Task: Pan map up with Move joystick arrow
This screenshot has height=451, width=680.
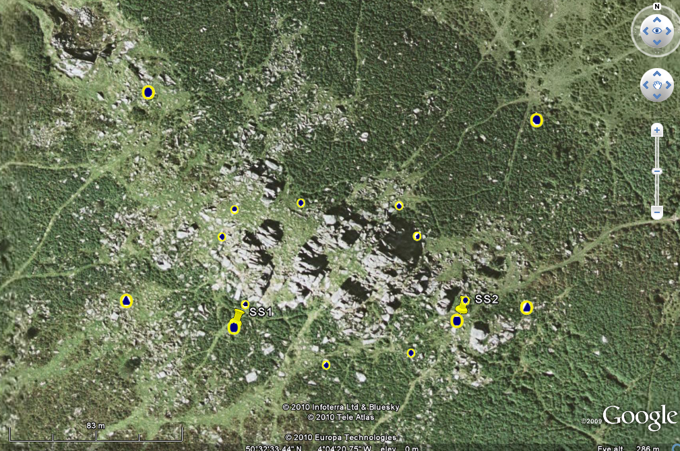Action: [x=656, y=74]
